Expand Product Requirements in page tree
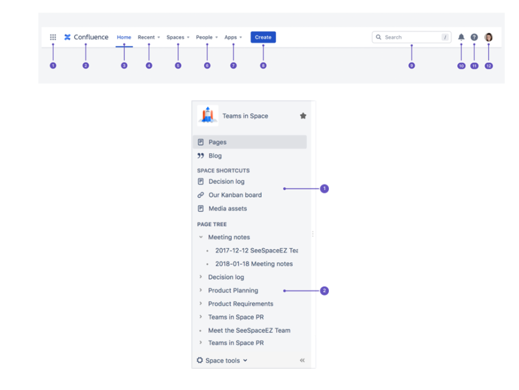519x390 pixels. point(200,303)
